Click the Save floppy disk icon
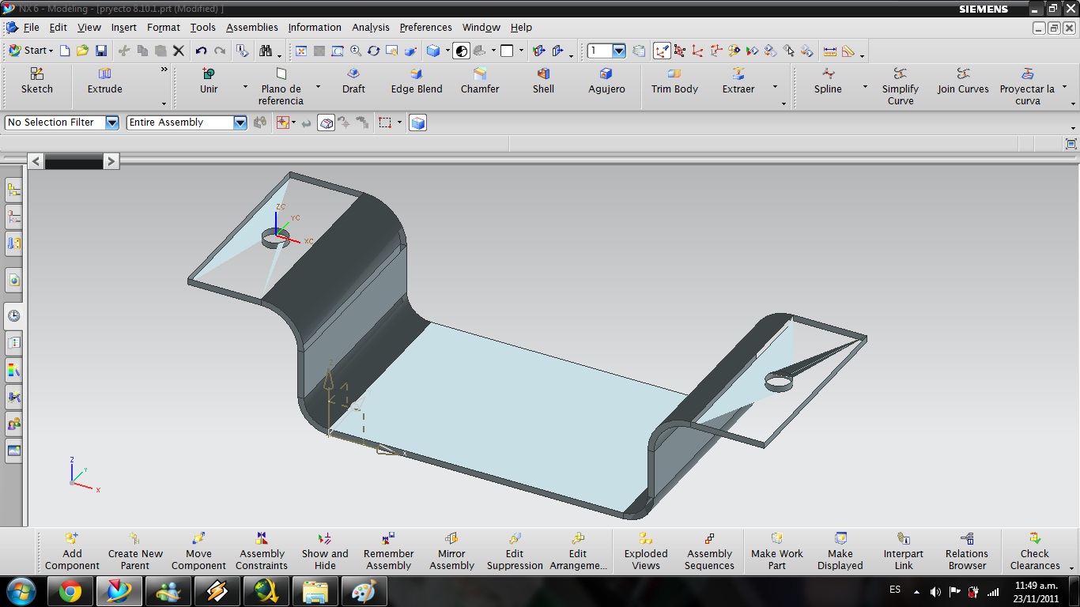This screenshot has height=607, width=1080. click(x=101, y=51)
